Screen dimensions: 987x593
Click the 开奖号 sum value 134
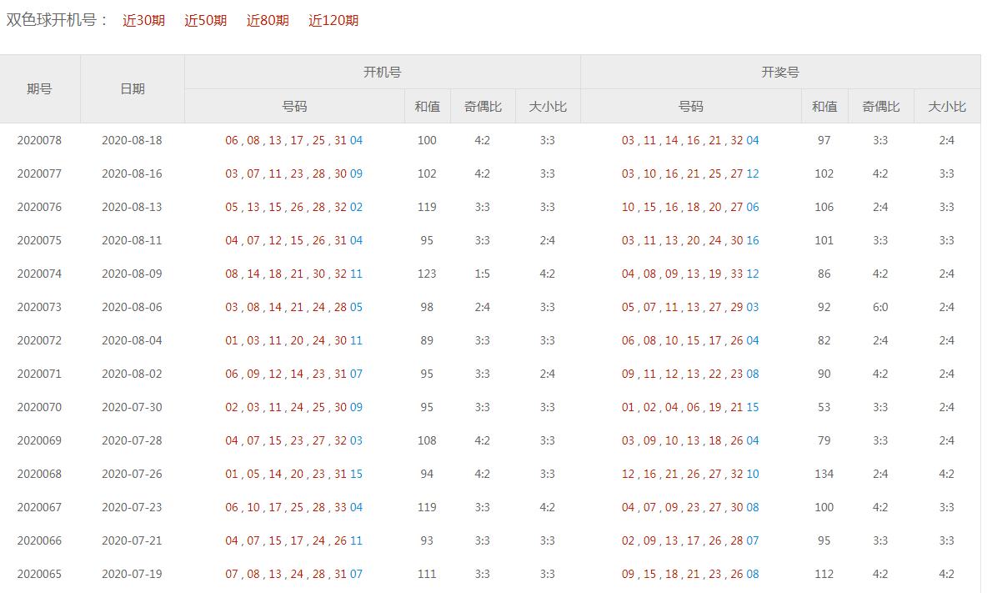pyautogui.click(x=824, y=474)
